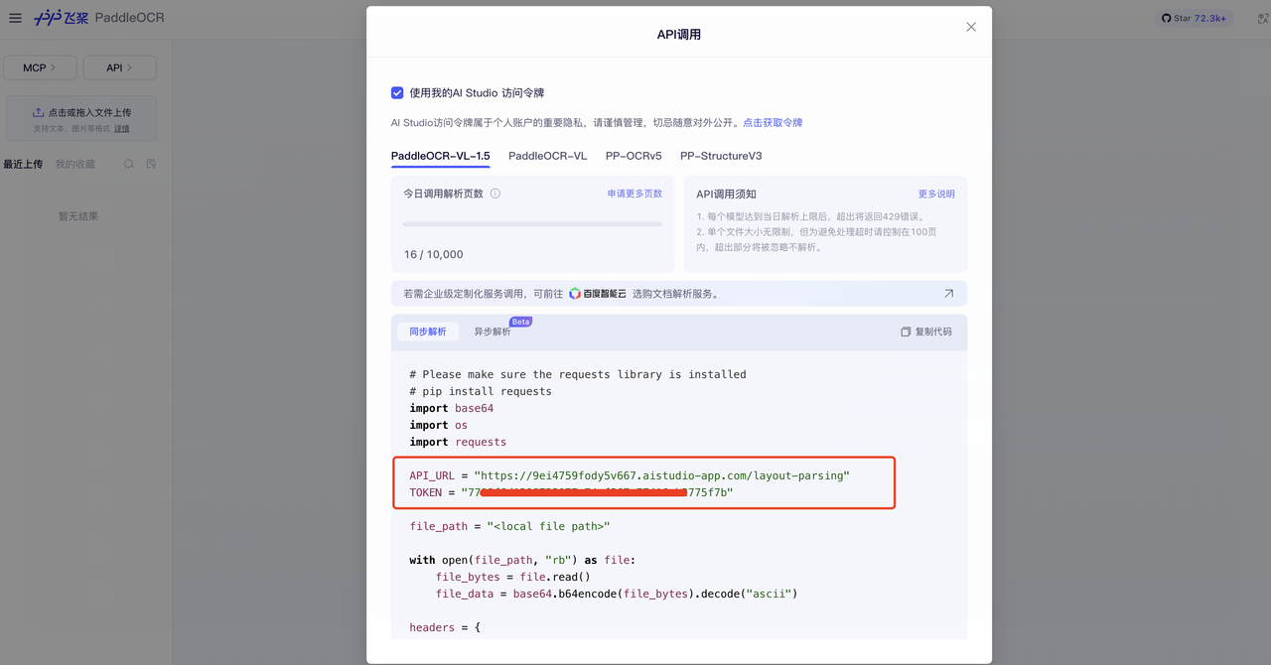This screenshot has height=665, width=1271.
Task: Click the file_path code line
Action: click(x=509, y=526)
